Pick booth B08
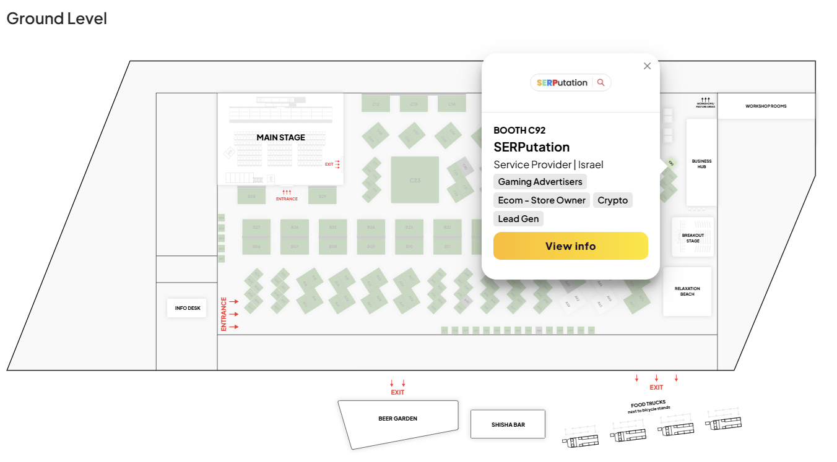837x462 pixels. pos(332,246)
